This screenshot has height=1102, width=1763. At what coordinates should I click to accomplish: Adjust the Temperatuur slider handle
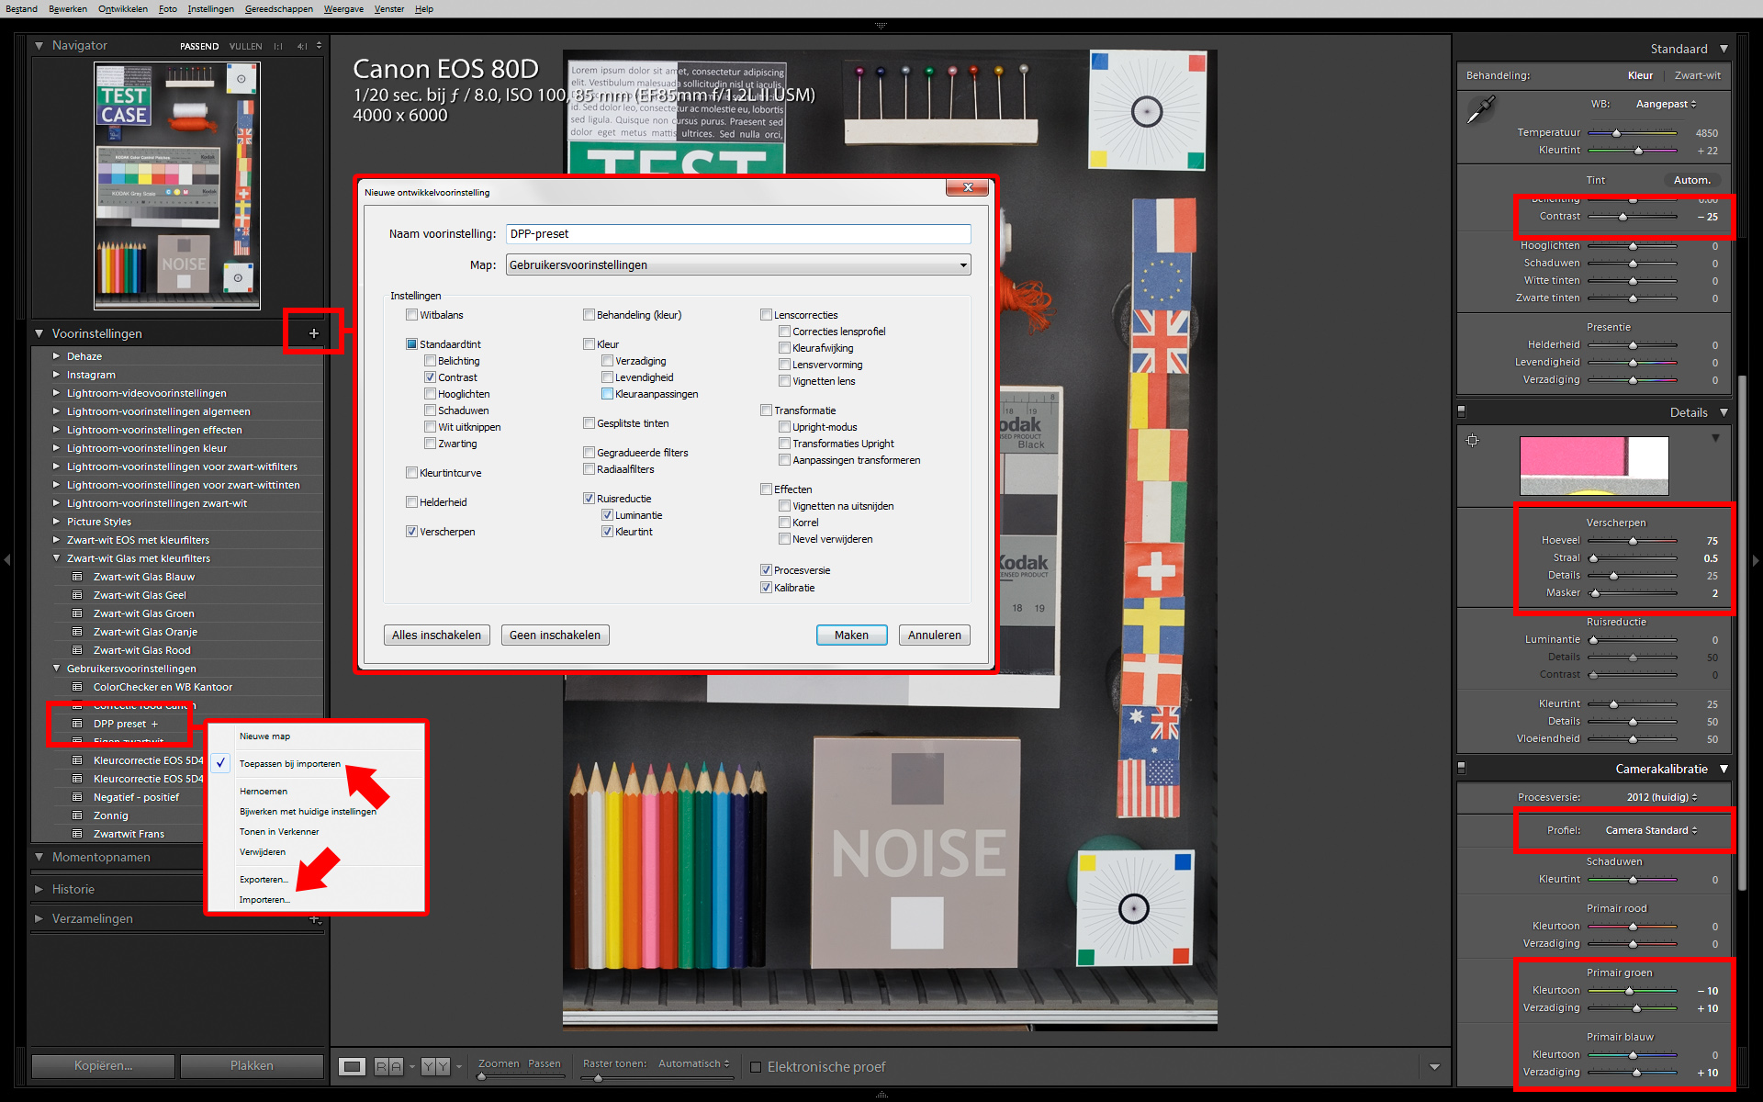(1617, 133)
